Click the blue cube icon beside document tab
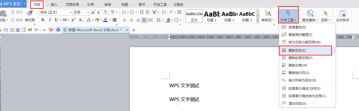Screen dimensions: 359x111 pyautogui.click(x=58, y=30)
